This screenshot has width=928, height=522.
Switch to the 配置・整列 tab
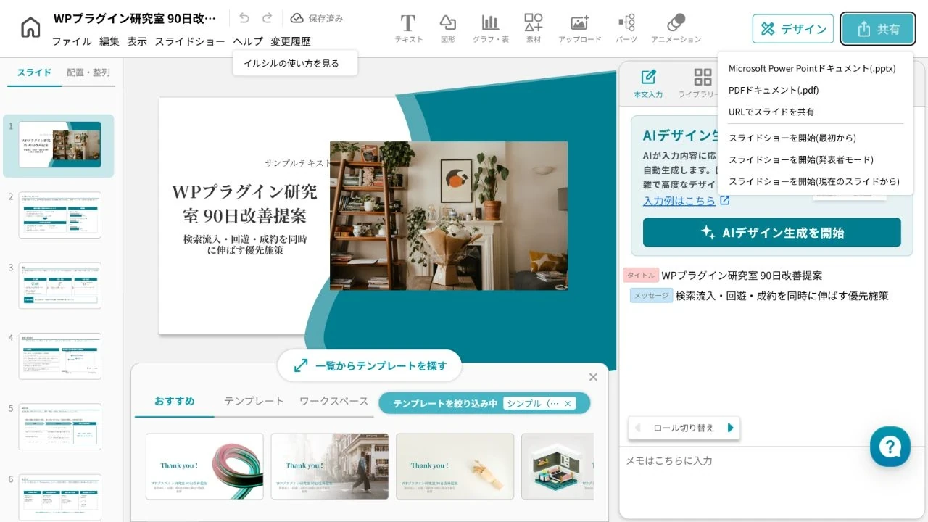click(88, 72)
